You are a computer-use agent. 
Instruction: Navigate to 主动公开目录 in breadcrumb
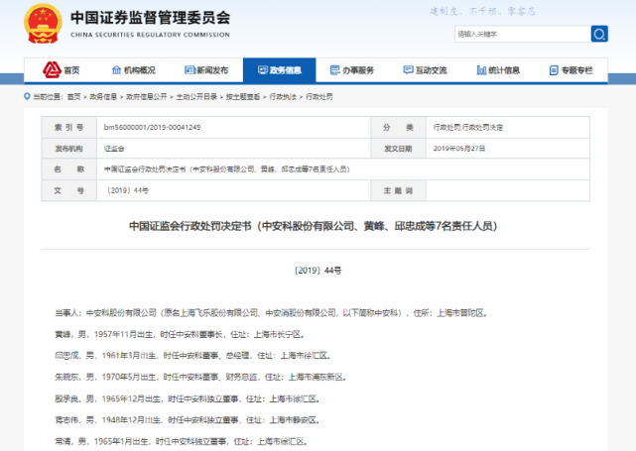coord(195,96)
